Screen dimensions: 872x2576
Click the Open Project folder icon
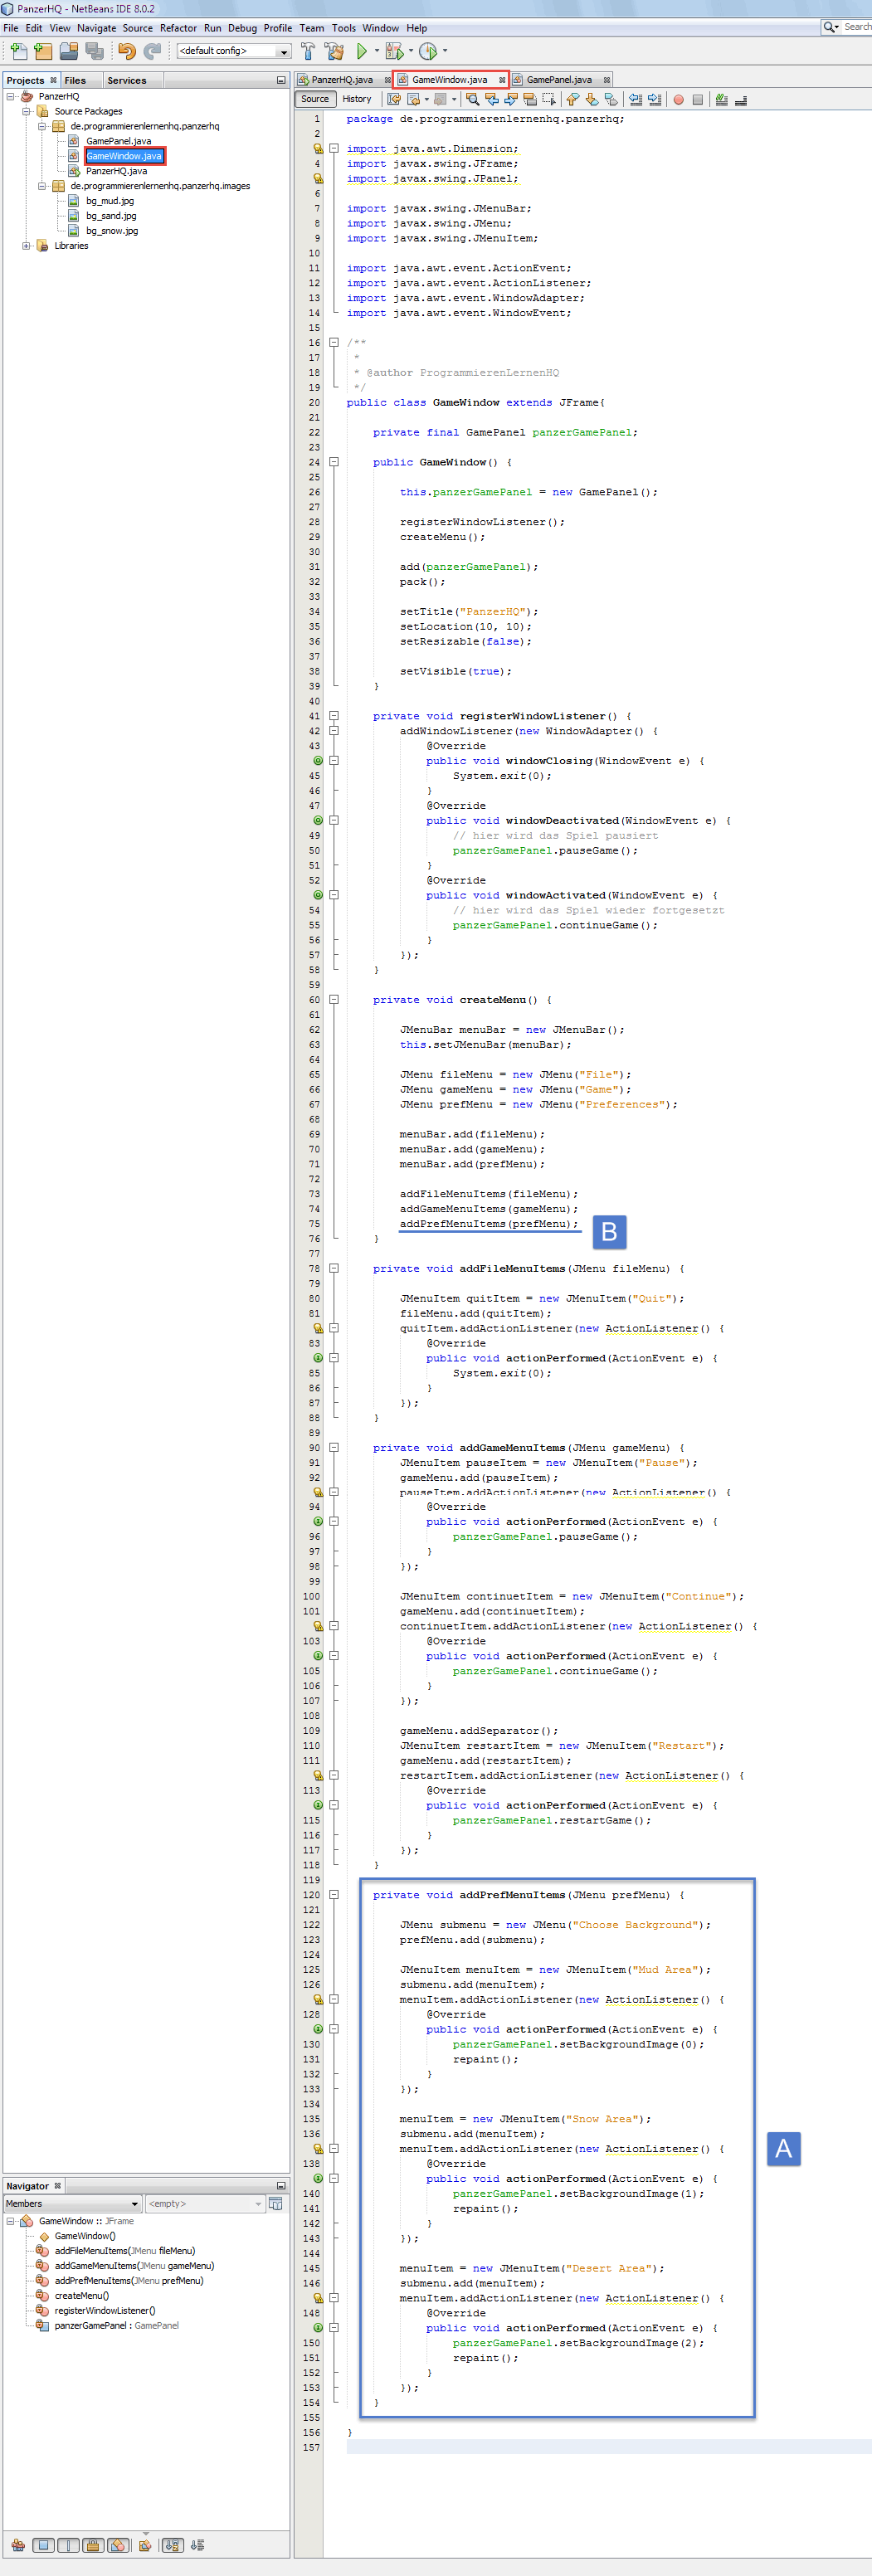point(68,50)
